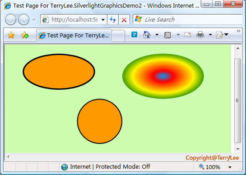The image size is (246, 175).
Task: Click the Read Mail envelope icon
Action: pyautogui.click(x=188, y=35)
